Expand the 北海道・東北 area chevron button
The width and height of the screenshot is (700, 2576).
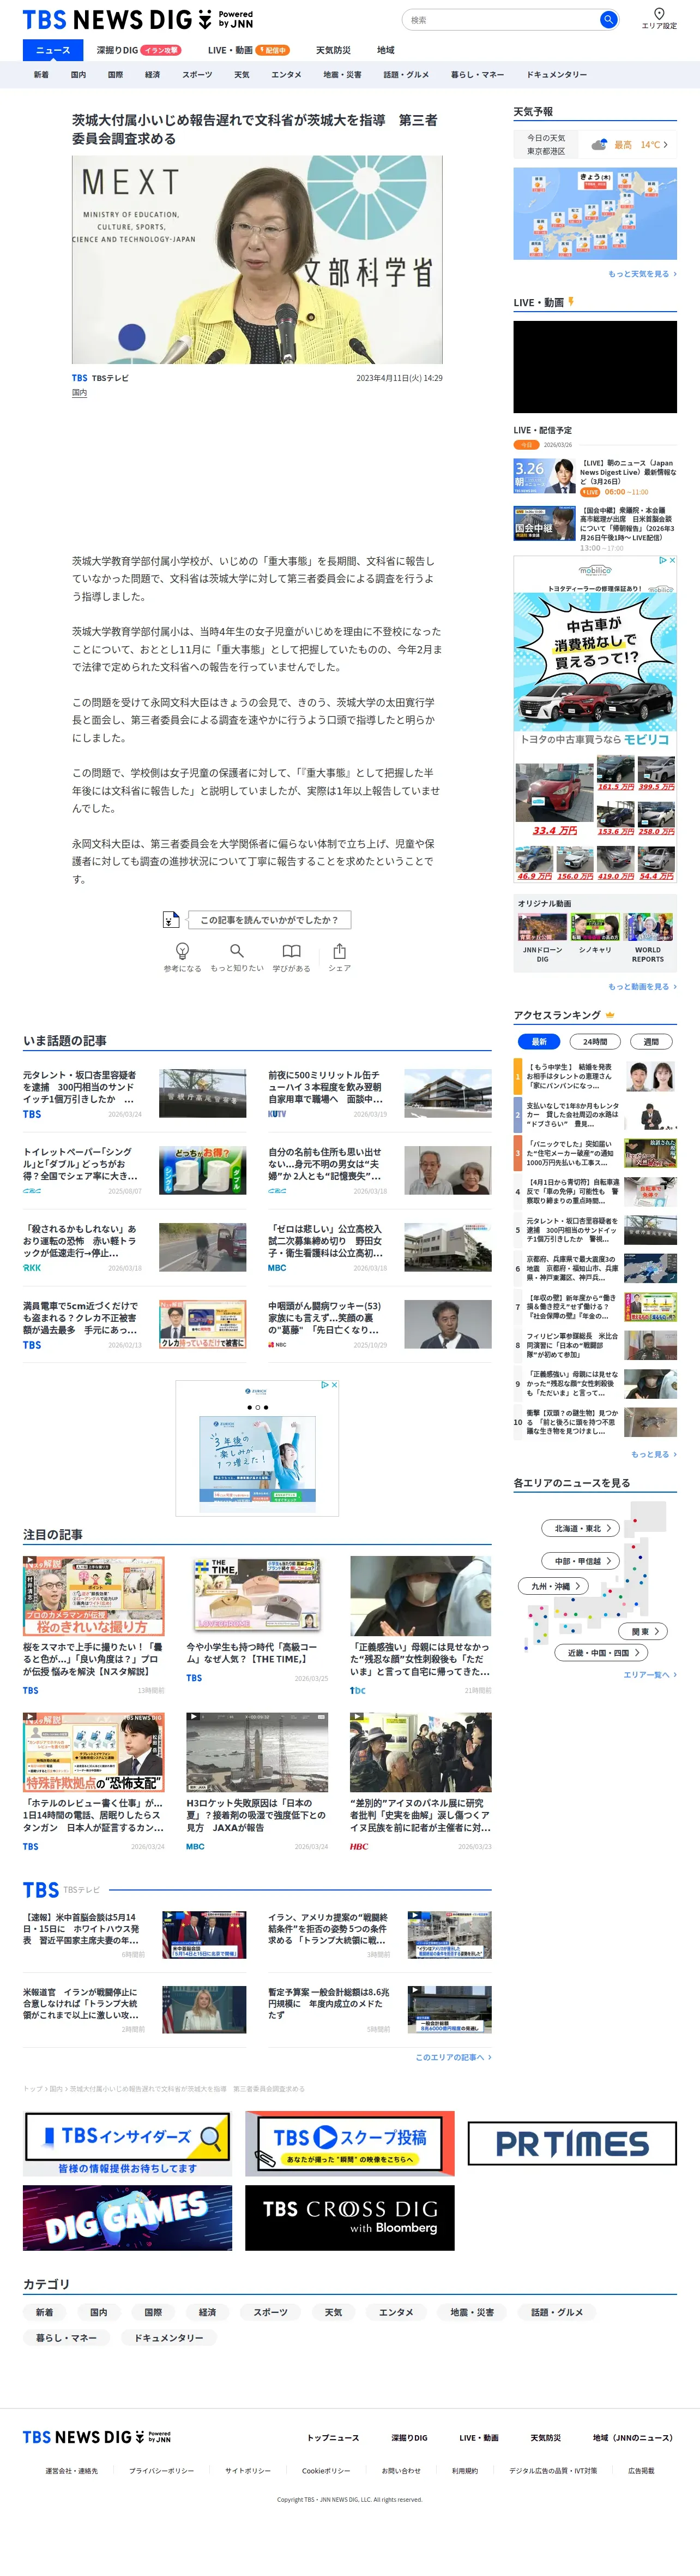(582, 1528)
